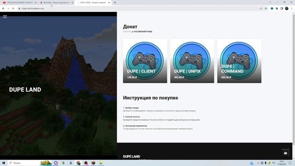
Task: Click the address bar URL
Action: tap(33, 8)
